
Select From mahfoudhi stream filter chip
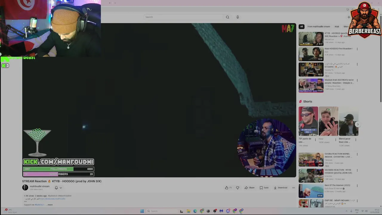(319, 27)
